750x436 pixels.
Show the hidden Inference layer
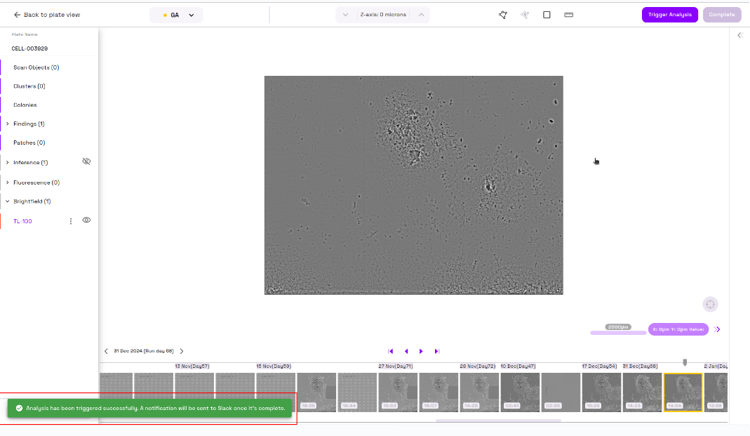click(86, 161)
